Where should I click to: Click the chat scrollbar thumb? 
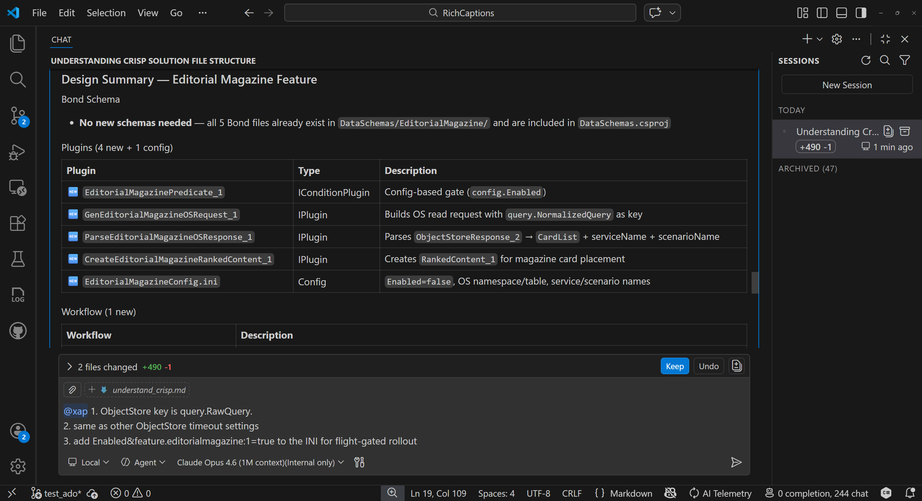tap(755, 283)
